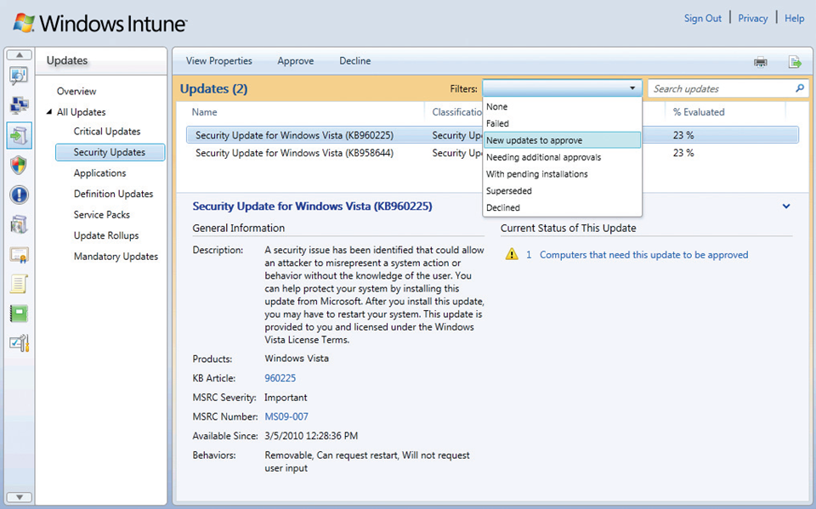The height and width of the screenshot is (509, 816).
Task: Select Critical Updates in tree
Action: tap(107, 131)
